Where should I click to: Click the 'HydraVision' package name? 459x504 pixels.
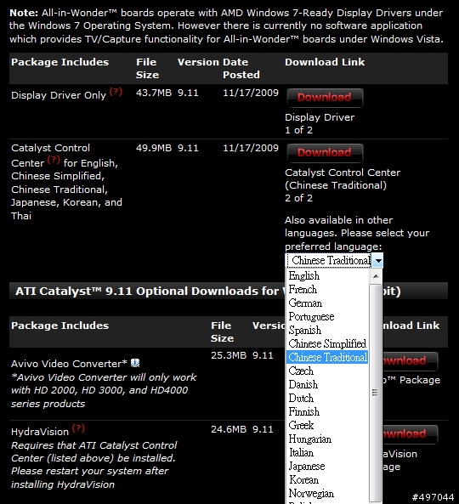tap(40, 432)
